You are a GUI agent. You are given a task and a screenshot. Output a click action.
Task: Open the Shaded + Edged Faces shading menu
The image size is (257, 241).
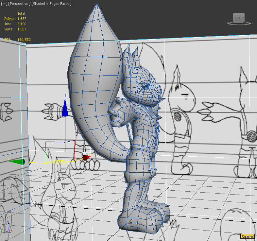click(x=51, y=4)
